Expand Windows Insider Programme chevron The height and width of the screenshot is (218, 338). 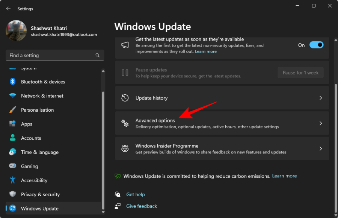coord(320,148)
